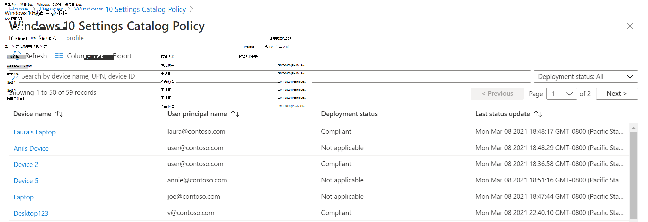The height and width of the screenshot is (222, 648).
Task: Open the Device 5 entry
Action: (x=26, y=181)
